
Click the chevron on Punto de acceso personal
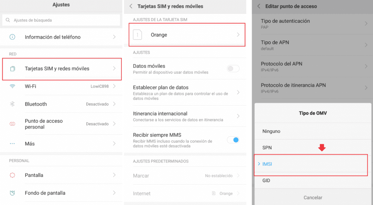pos(114,124)
